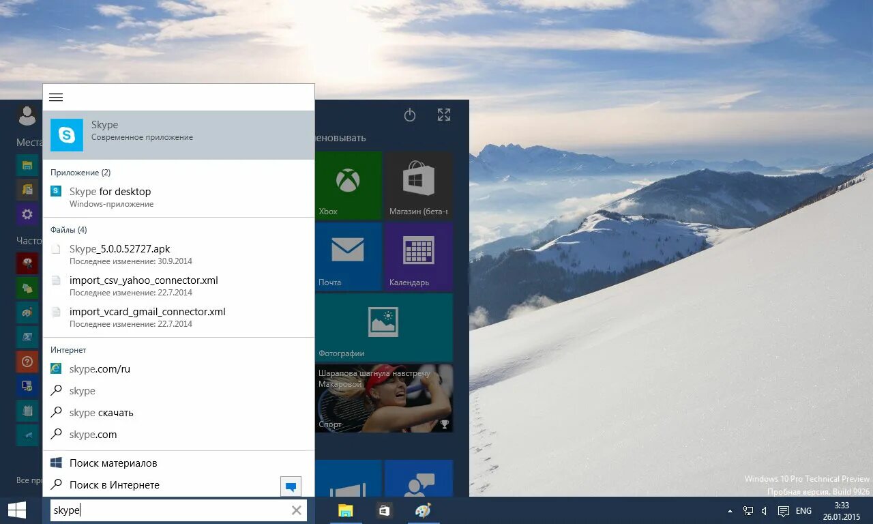Click the user account avatar
873x524 pixels.
tap(27, 115)
